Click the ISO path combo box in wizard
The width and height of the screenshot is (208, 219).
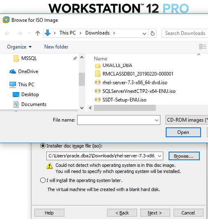[105, 156]
